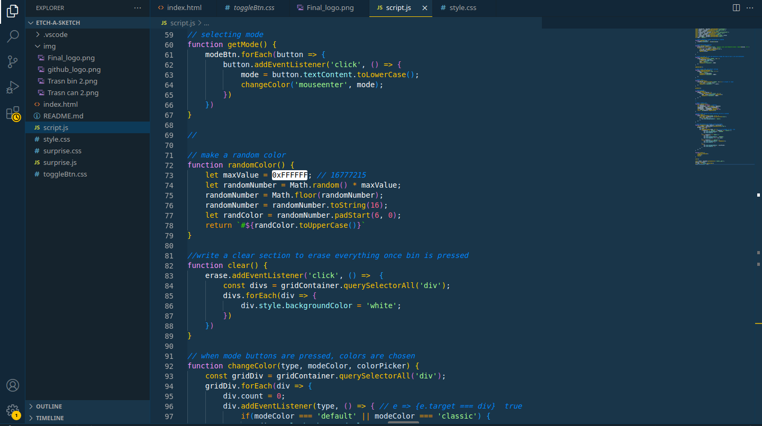The width and height of the screenshot is (762, 426).
Task: Close the script.js editor tab
Action: click(424, 8)
